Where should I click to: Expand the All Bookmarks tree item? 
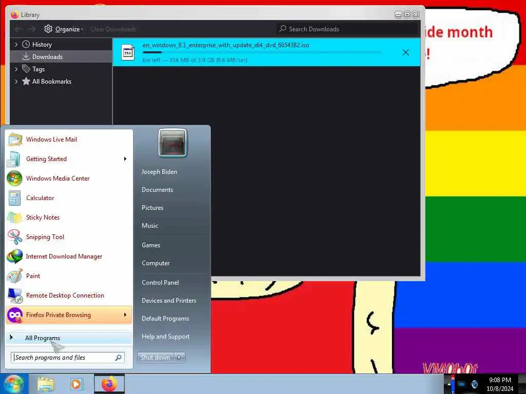(16, 82)
